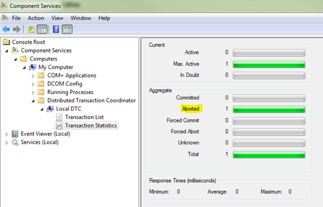Expand the Event Viewer (Local) node
This screenshot has width=323, height=207.
(7, 134)
